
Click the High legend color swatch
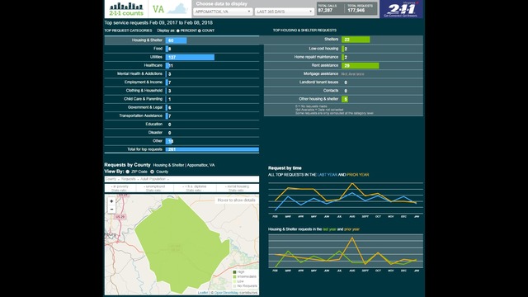click(x=234, y=272)
